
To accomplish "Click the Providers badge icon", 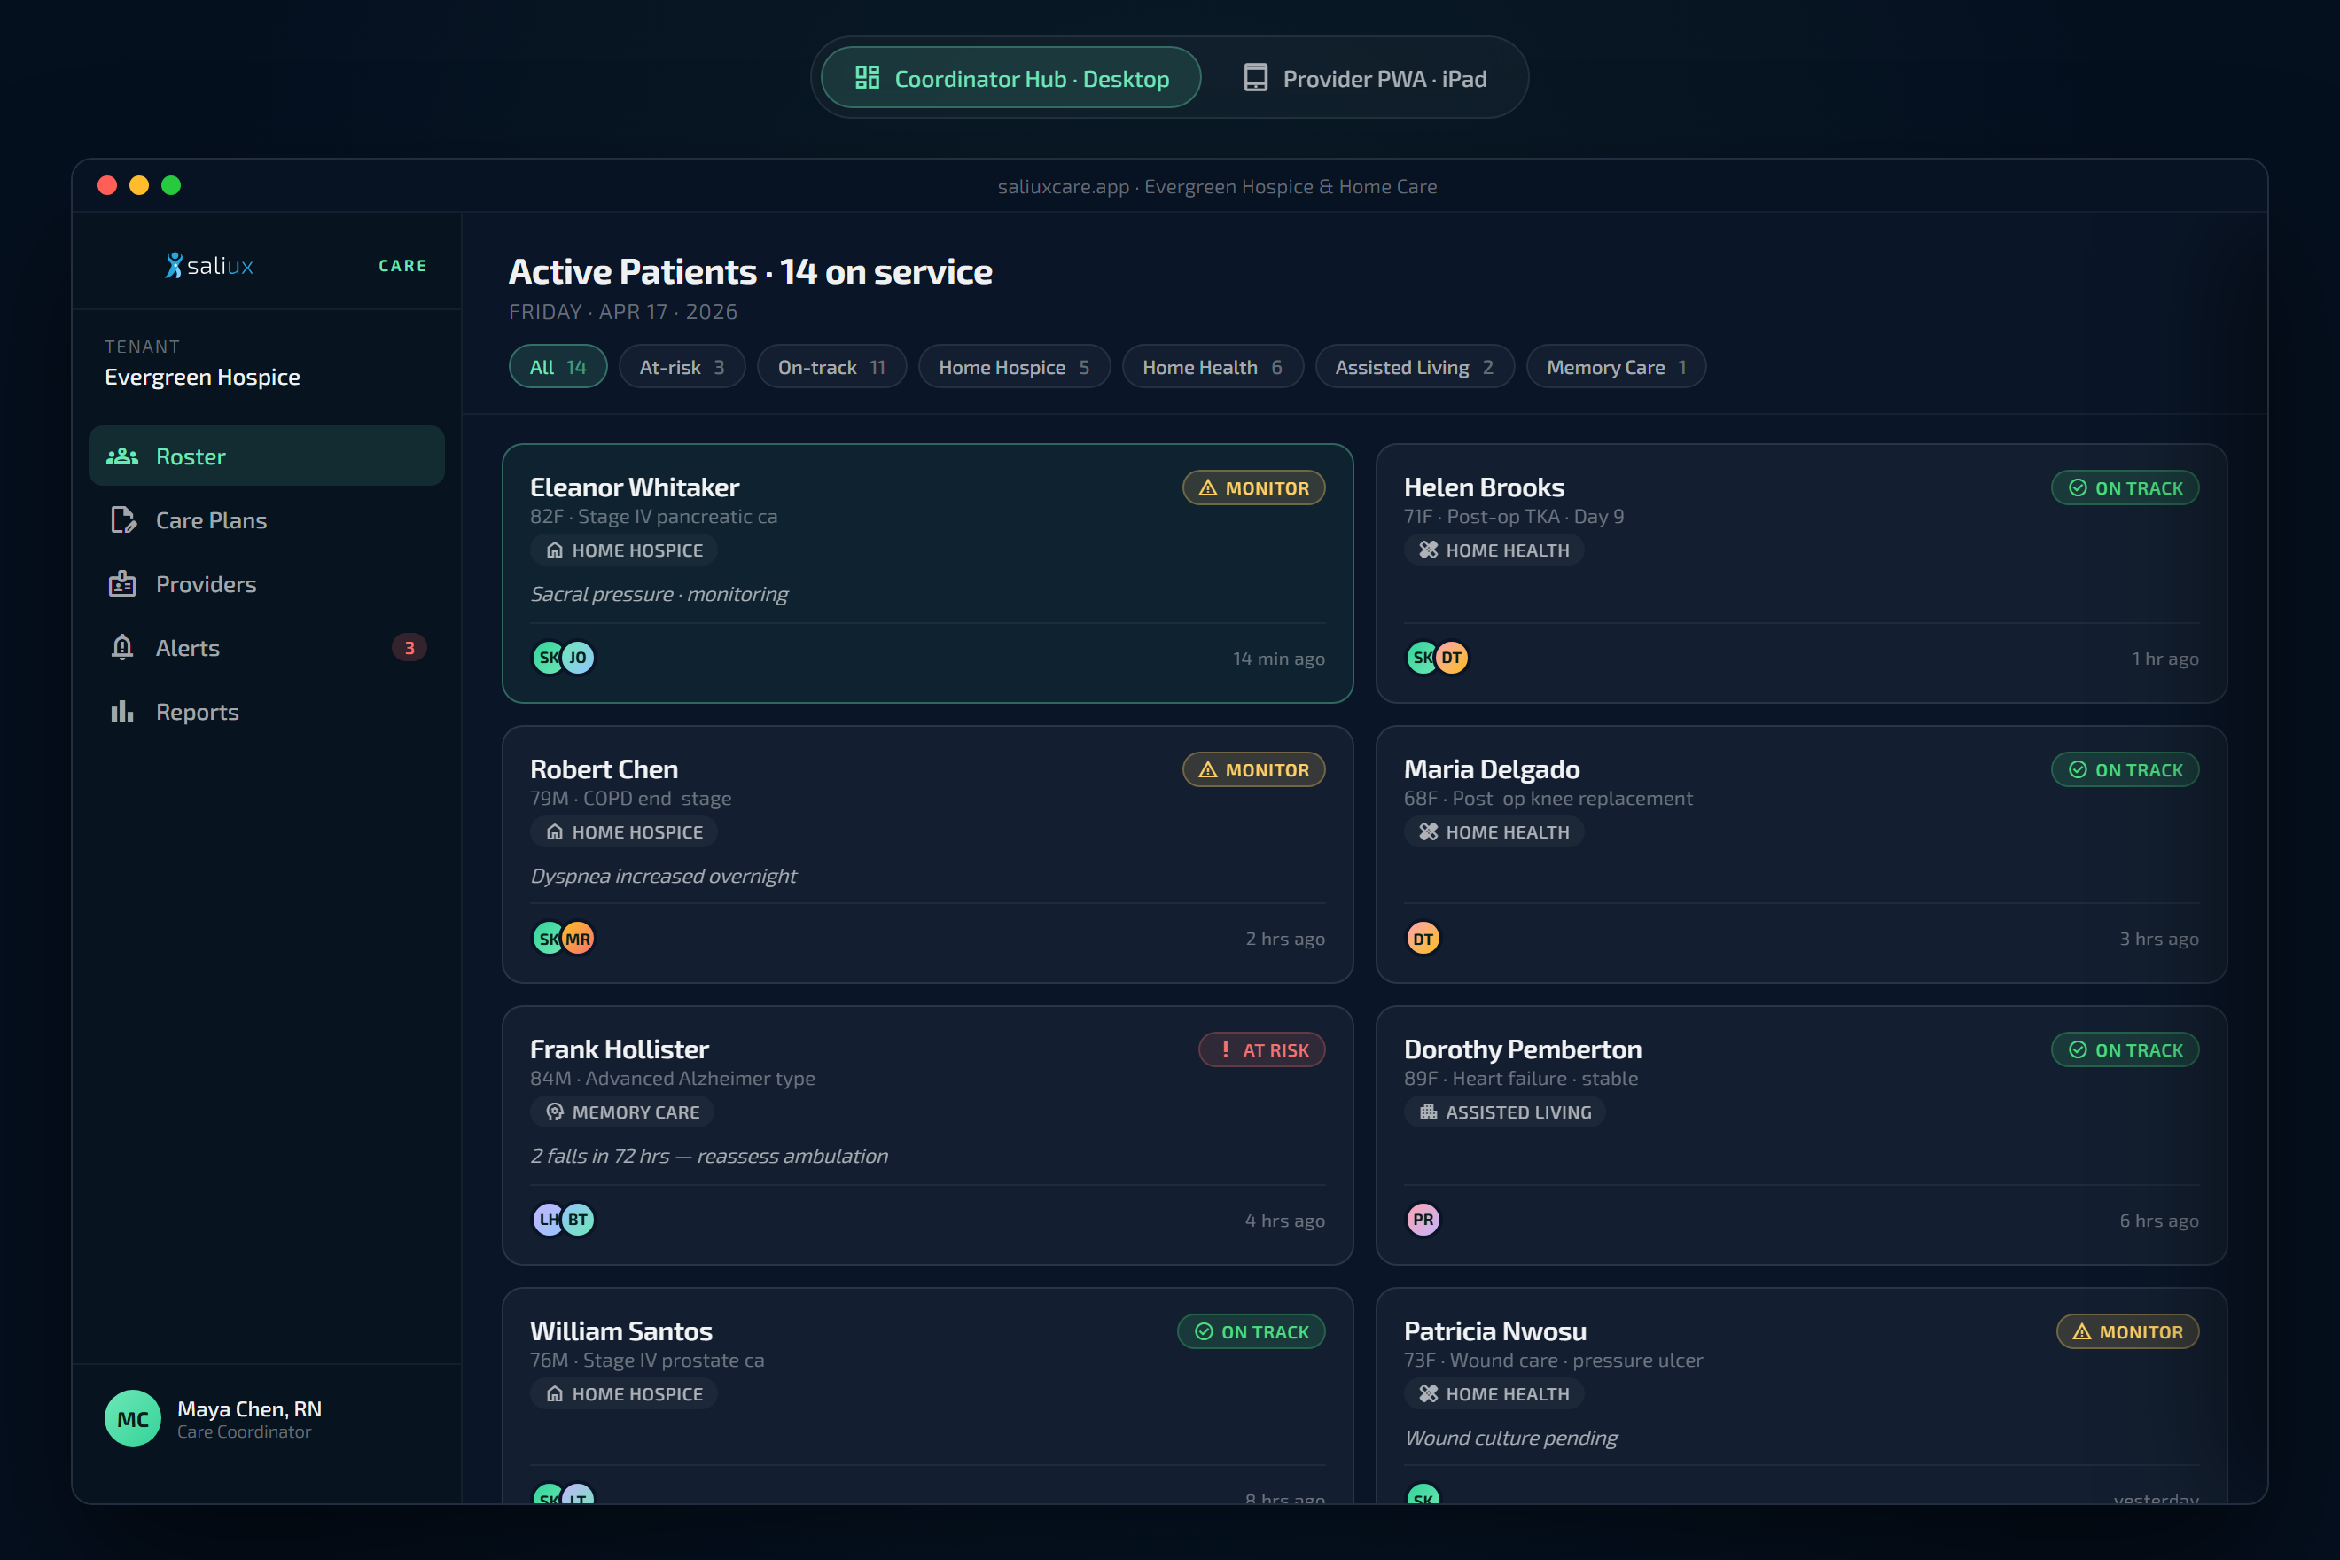I will [122, 584].
